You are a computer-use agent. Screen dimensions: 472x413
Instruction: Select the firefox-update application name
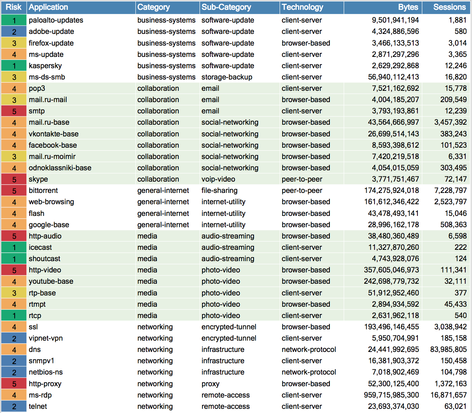pos(51,43)
